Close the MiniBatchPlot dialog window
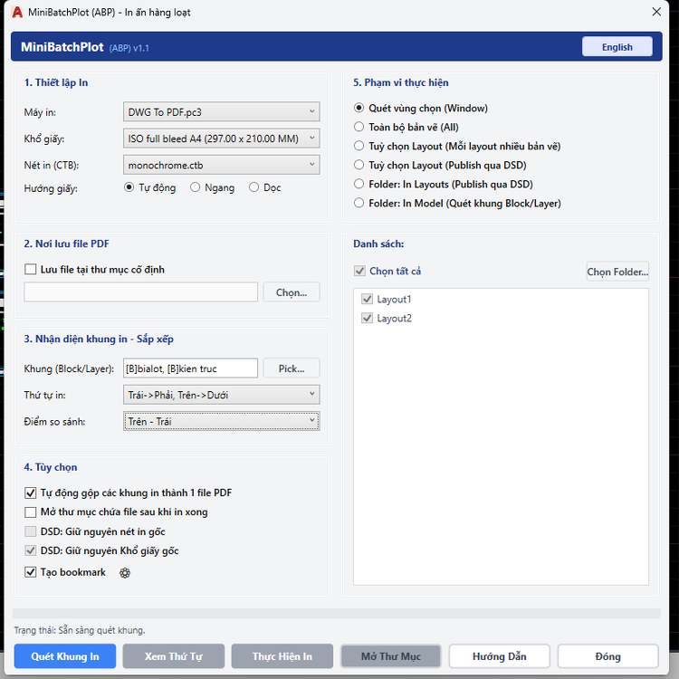 coord(656,12)
